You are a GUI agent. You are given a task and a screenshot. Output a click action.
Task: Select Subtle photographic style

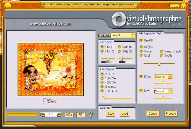point(161,55)
